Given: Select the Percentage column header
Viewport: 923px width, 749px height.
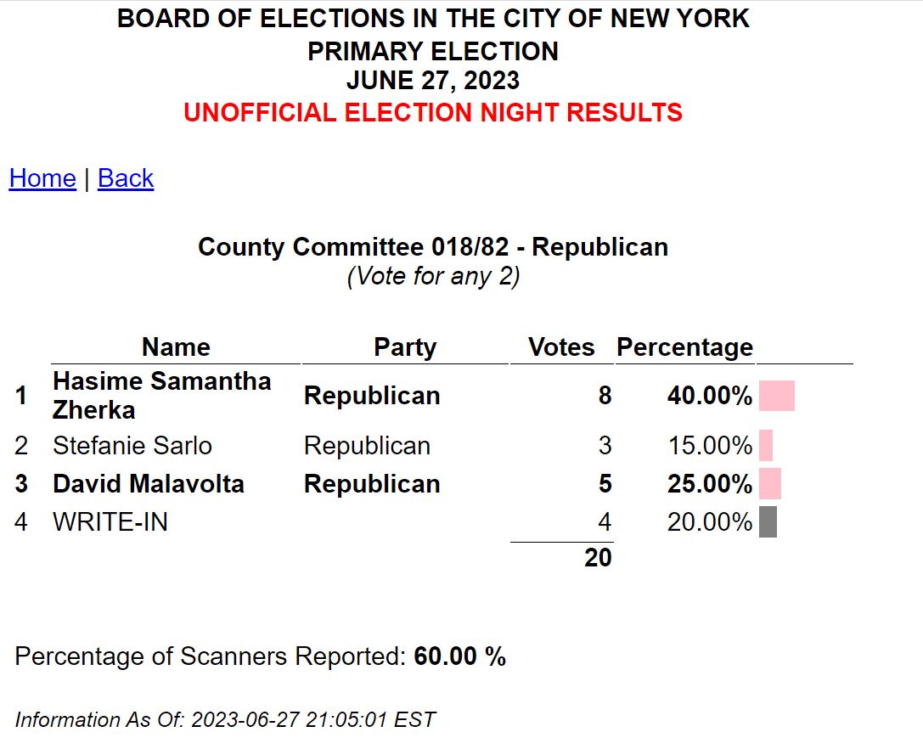Looking at the screenshot, I should click(x=684, y=346).
